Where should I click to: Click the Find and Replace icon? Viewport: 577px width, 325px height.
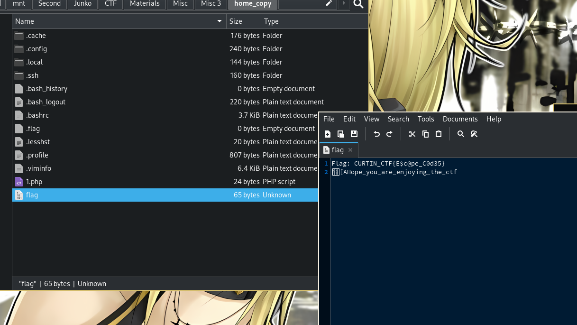pyautogui.click(x=474, y=134)
